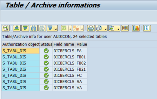Click green status icon in FB21 row
The width and height of the screenshot is (157, 99).
coord(46,69)
